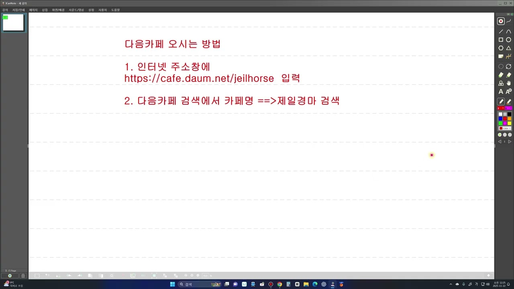Open Google Chrome from taskbar
Screen dimensions: 514x289
click(x=279, y=284)
